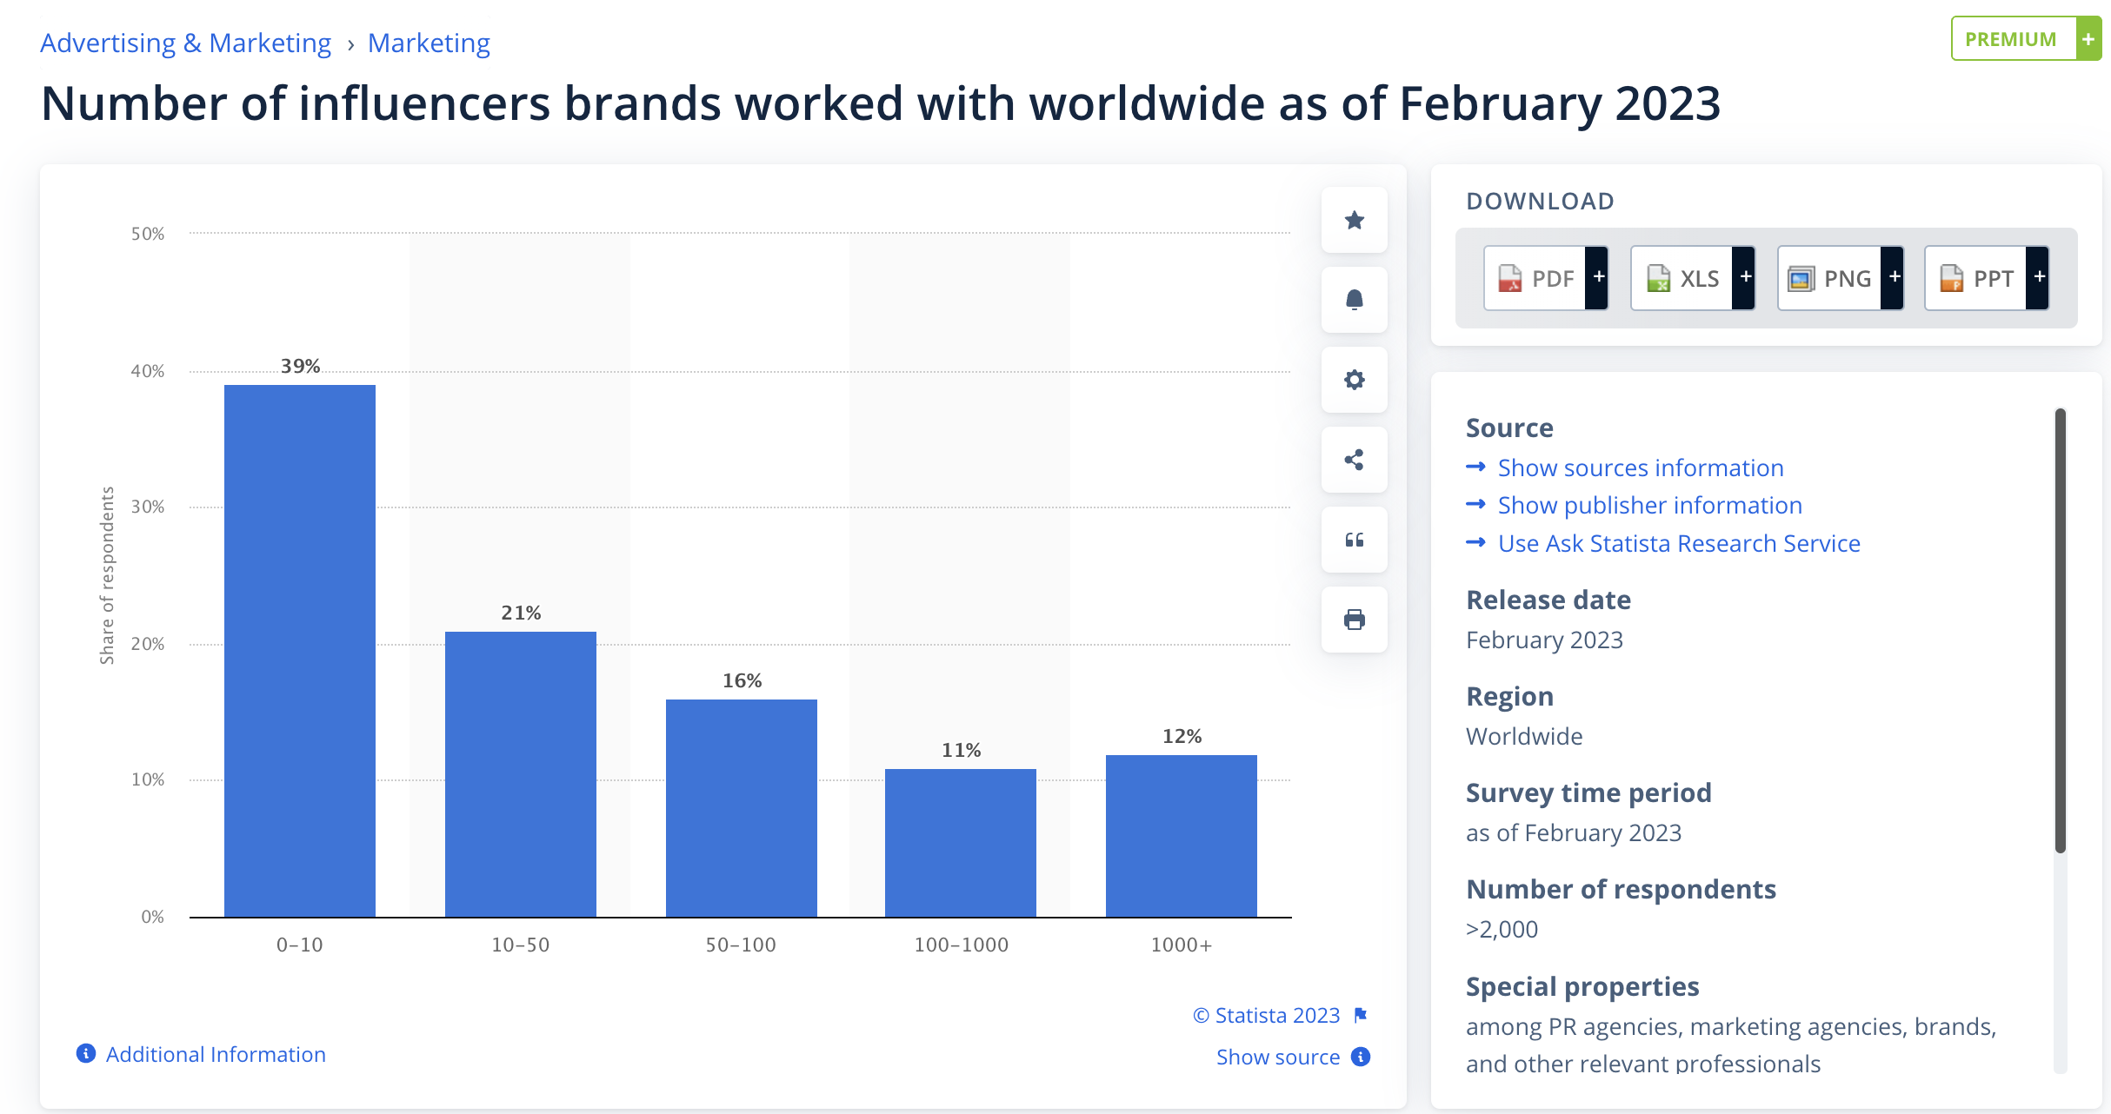
Task: Click the share statistic icon
Action: click(1354, 460)
